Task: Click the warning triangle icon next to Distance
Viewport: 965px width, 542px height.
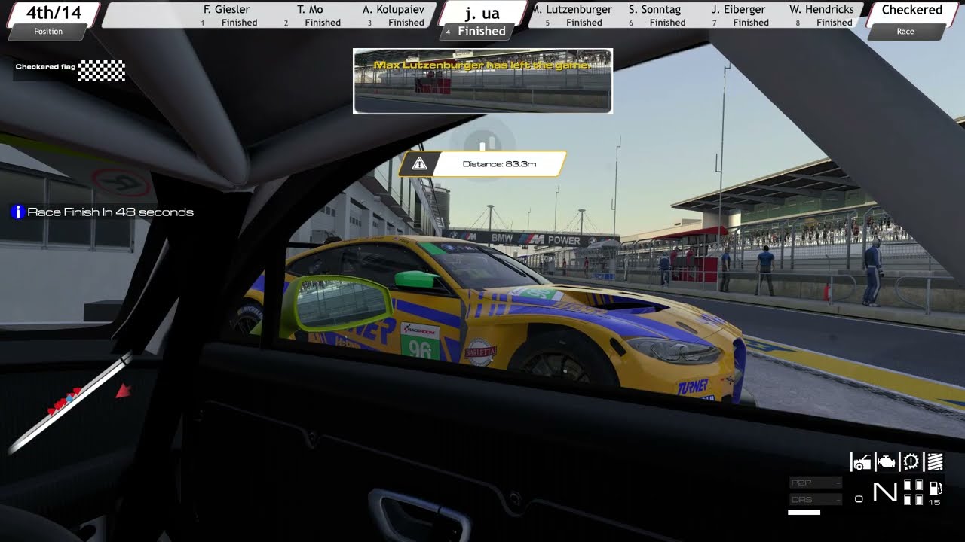Action: 420,163
